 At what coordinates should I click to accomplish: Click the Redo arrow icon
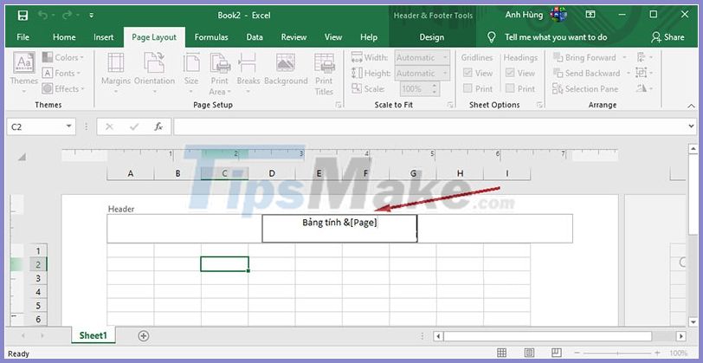68,16
